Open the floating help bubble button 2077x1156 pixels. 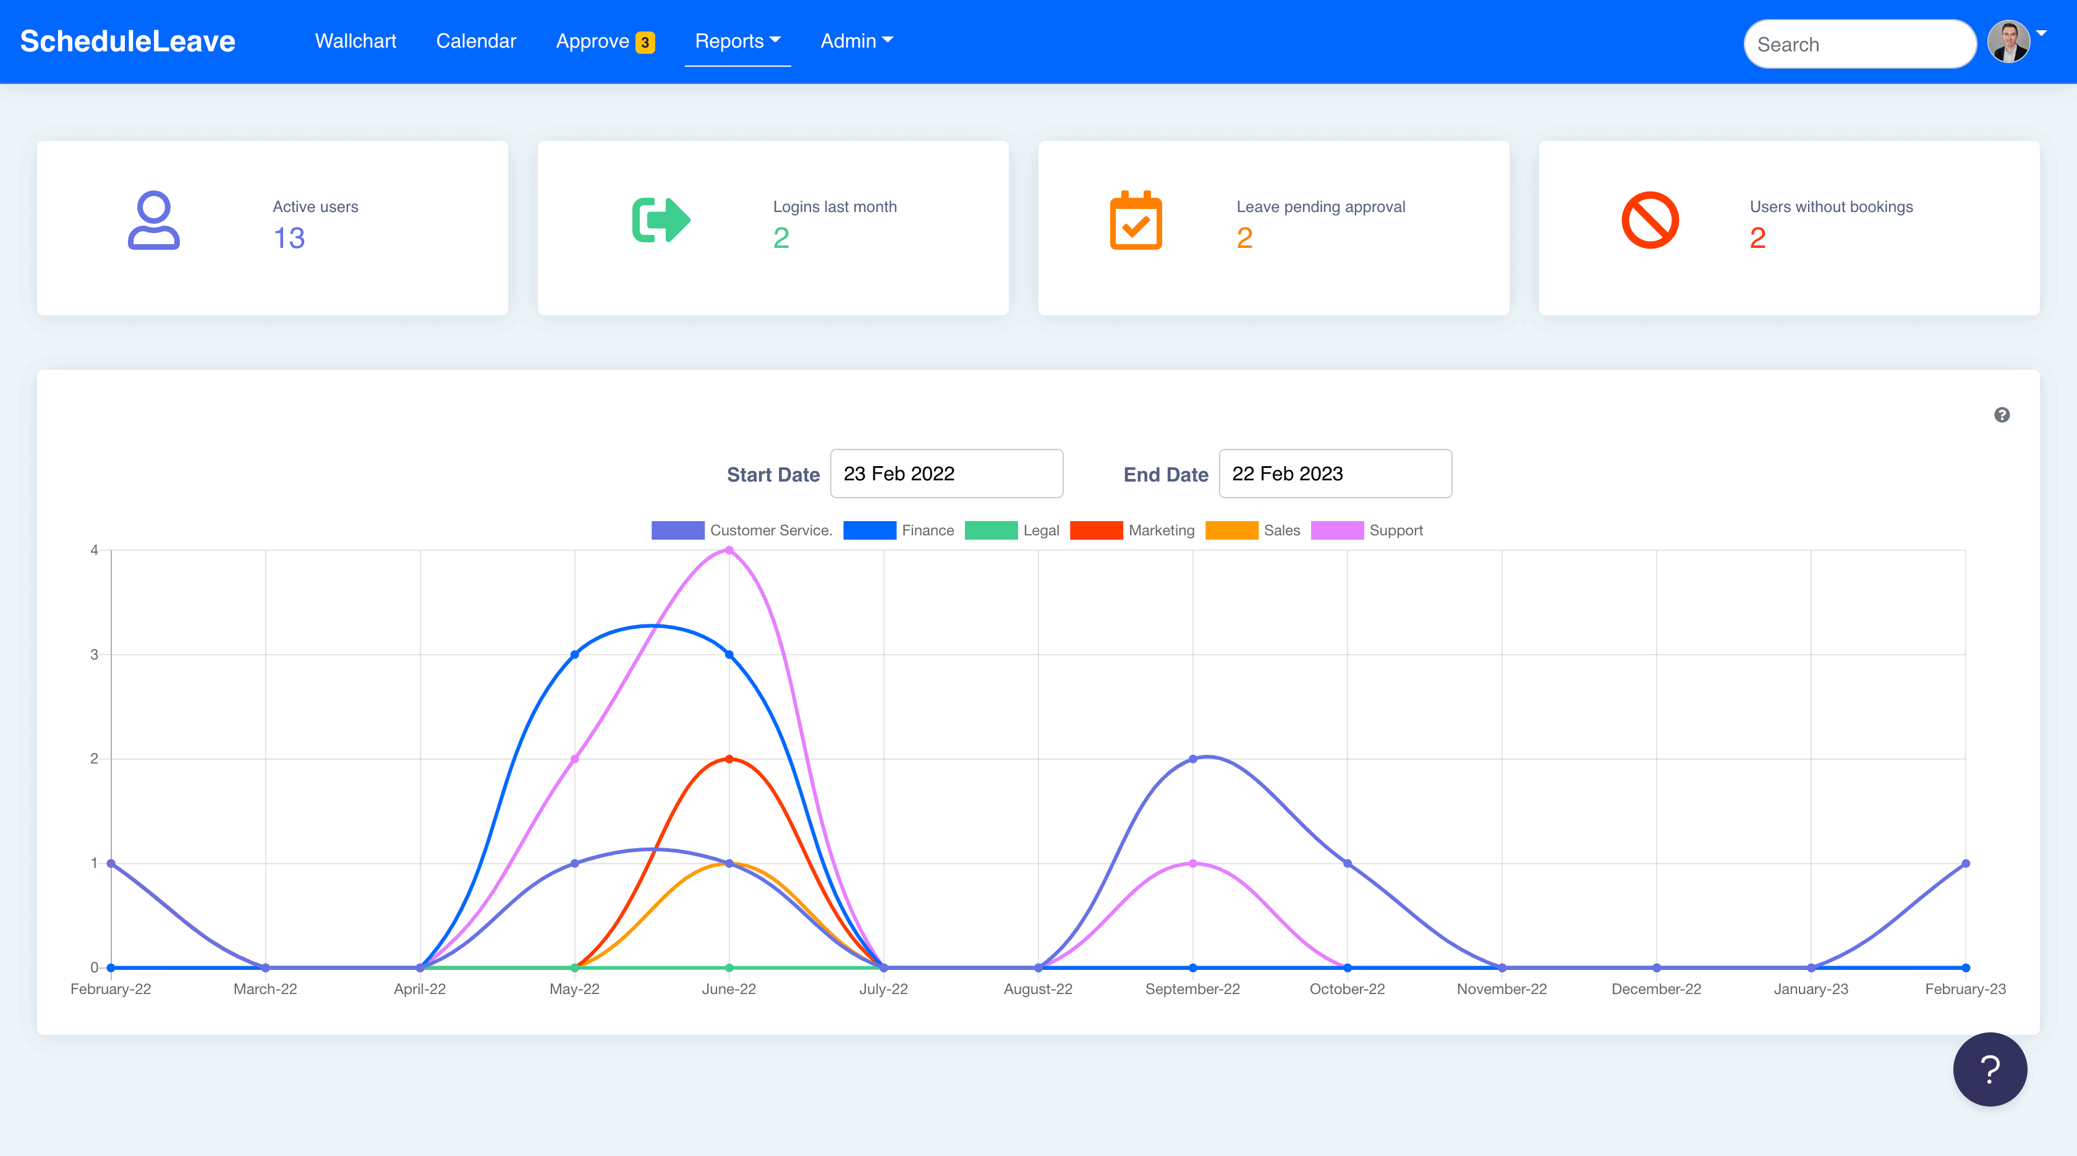(1989, 1069)
